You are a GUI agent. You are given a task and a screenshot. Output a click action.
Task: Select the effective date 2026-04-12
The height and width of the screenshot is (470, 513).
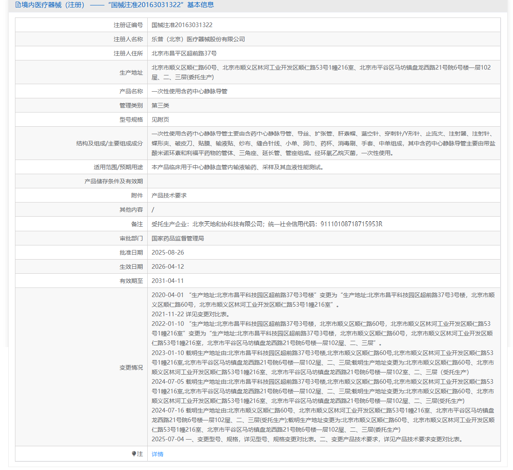point(168,267)
